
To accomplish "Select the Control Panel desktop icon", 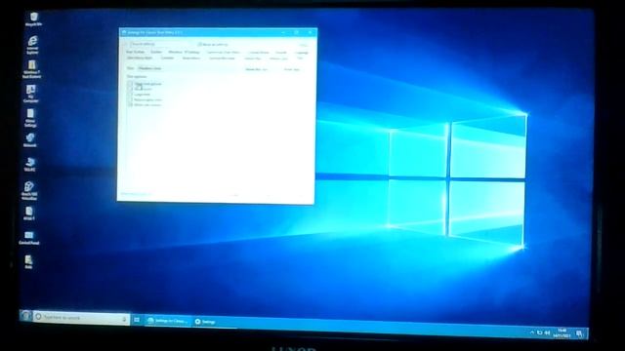I will tap(29, 238).
